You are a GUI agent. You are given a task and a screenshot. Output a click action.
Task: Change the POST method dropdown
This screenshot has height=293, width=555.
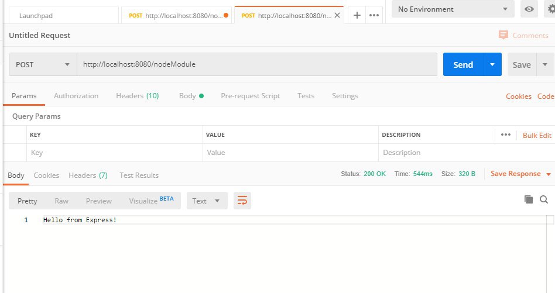(x=43, y=64)
